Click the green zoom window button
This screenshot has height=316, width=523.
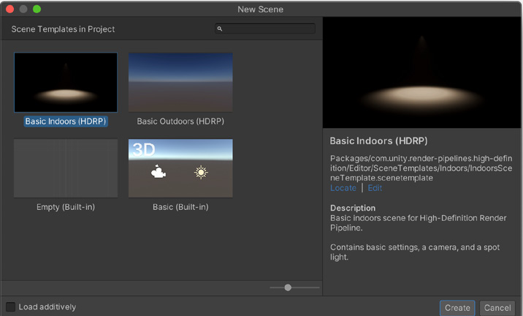[37, 9]
